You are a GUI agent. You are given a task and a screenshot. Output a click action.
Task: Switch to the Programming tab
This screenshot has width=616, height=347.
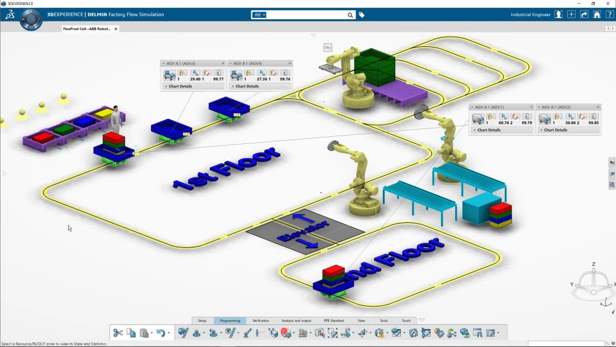point(230,321)
